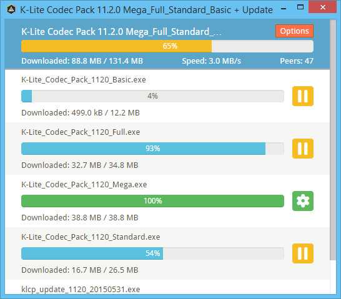Image resolution: width=341 pixels, height=299 pixels.
Task: Click the 100% green Mega.exe progress bar
Action: tap(152, 201)
